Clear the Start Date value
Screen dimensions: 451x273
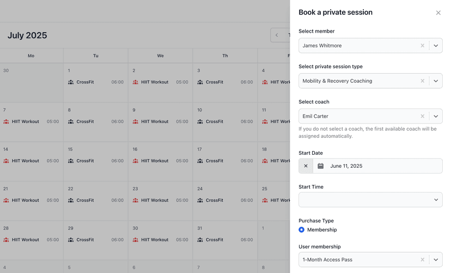tap(306, 166)
